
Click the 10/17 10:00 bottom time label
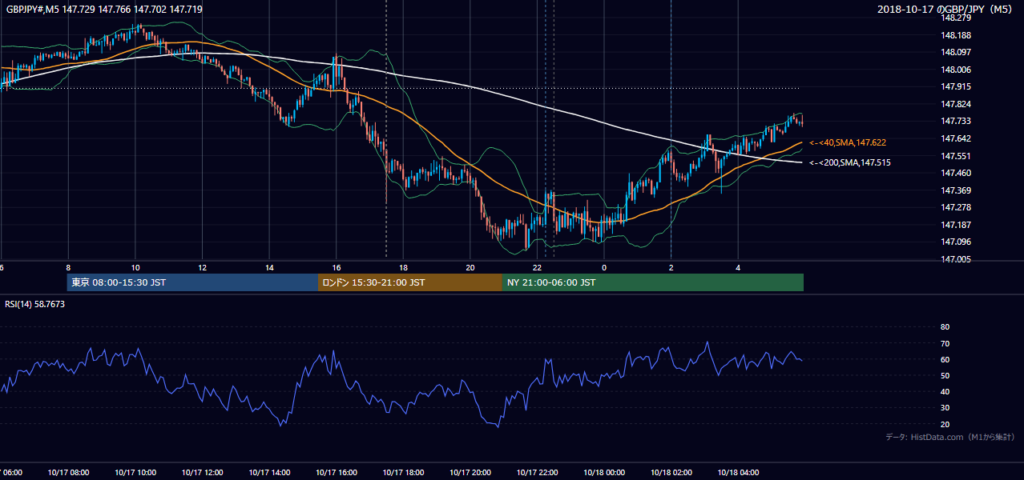point(135,473)
